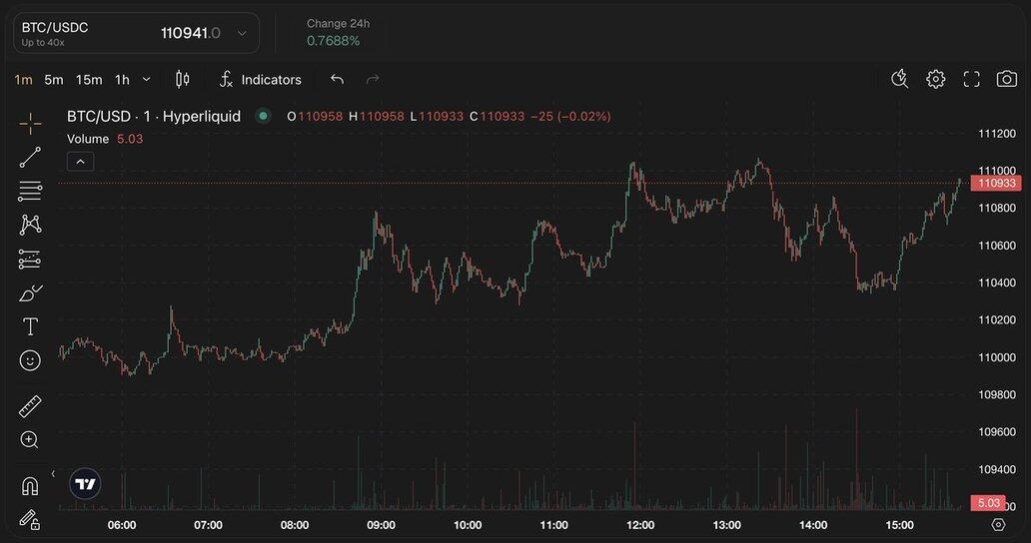1031x543 pixels.
Task: Expand more timeframe options chevron
Action: (x=147, y=79)
